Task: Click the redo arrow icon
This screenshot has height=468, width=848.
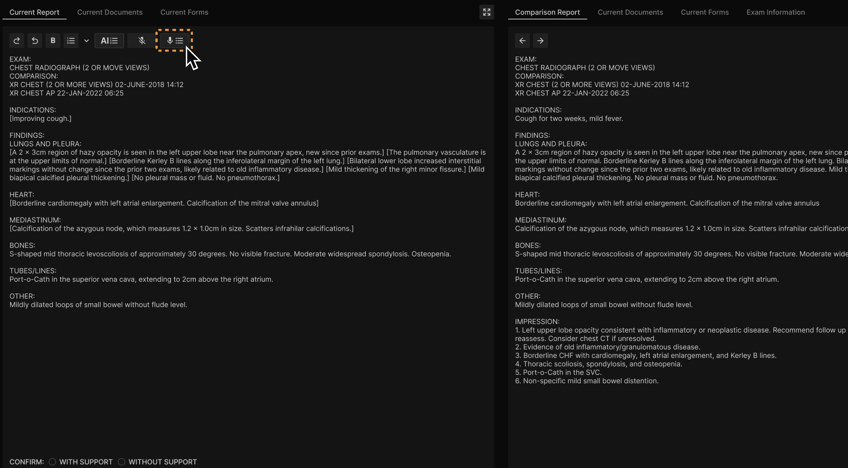Action: tap(16, 41)
